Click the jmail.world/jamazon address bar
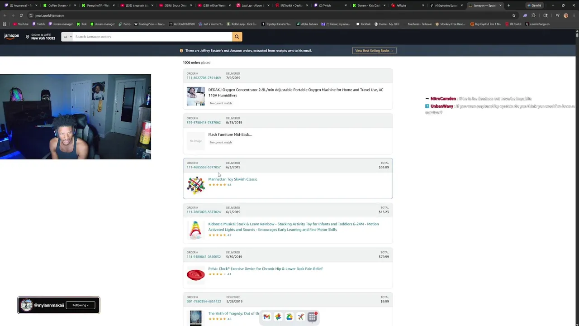Image resolution: width=579 pixels, height=326 pixels. (271, 15)
